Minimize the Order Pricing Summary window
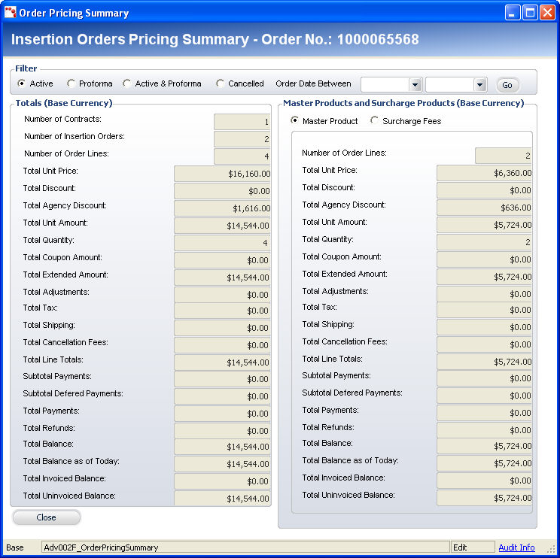Image resolution: width=560 pixels, height=558 pixels. point(513,13)
